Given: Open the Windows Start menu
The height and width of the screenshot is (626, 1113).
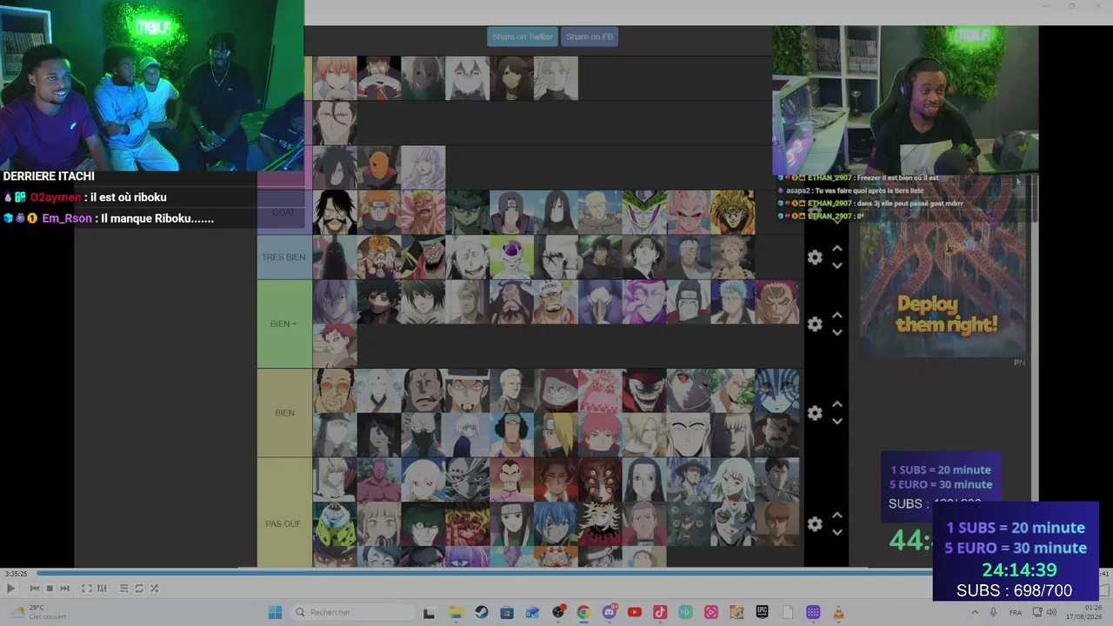Looking at the screenshot, I should (x=275, y=612).
